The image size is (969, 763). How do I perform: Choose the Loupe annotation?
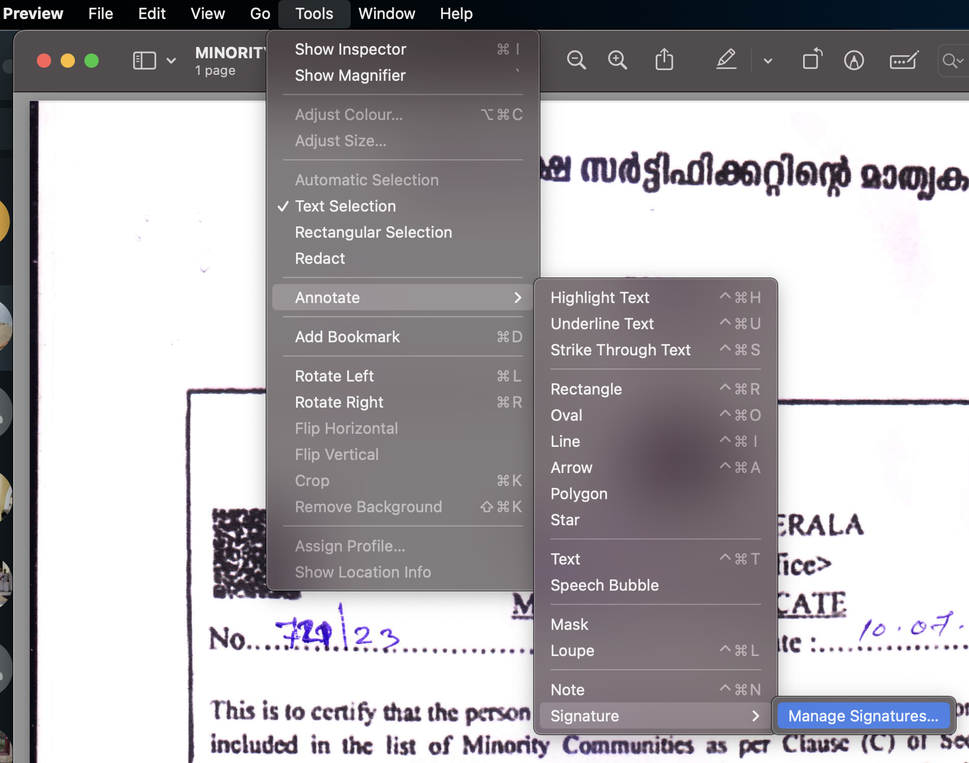(x=655, y=651)
